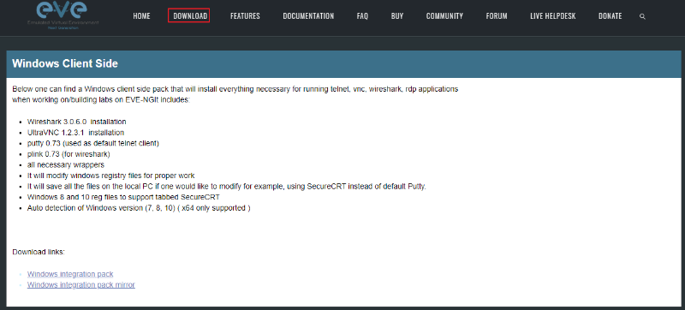Click the modify windows registry files line
This screenshot has width=685, height=310.
click(111, 176)
